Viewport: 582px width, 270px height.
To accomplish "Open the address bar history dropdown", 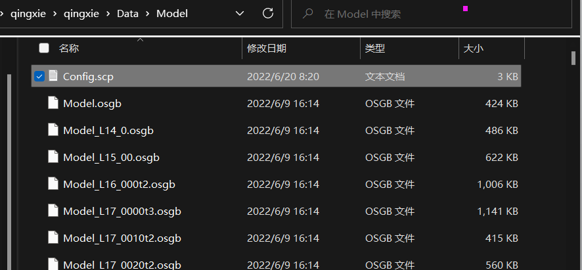I will tap(240, 14).
